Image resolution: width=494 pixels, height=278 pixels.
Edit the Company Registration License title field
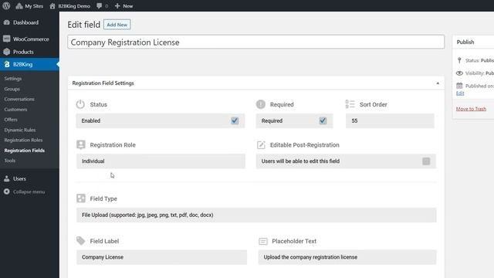click(255, 42)
